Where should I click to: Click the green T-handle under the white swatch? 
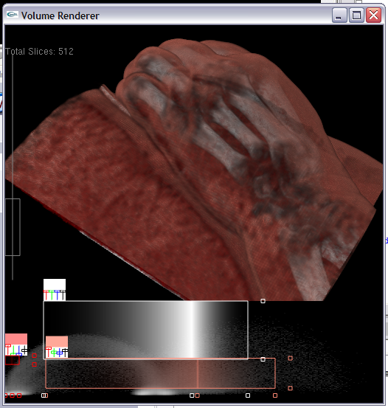coord(52,295)
